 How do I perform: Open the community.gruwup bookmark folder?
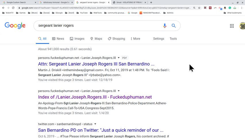click(115, 13)
